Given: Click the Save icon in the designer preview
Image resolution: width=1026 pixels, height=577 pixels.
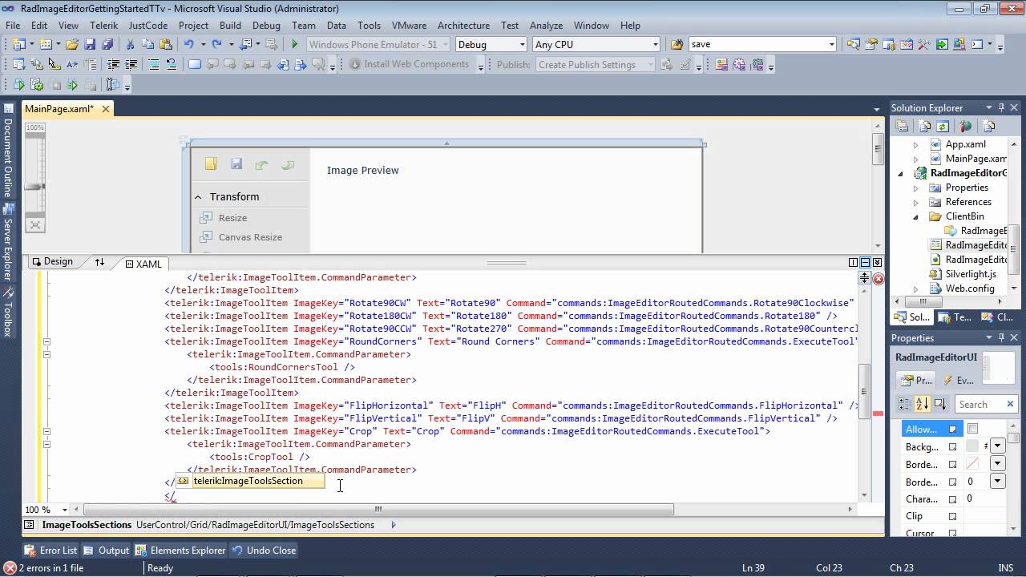Looking at the screenshot, I should tap(236, 164).
